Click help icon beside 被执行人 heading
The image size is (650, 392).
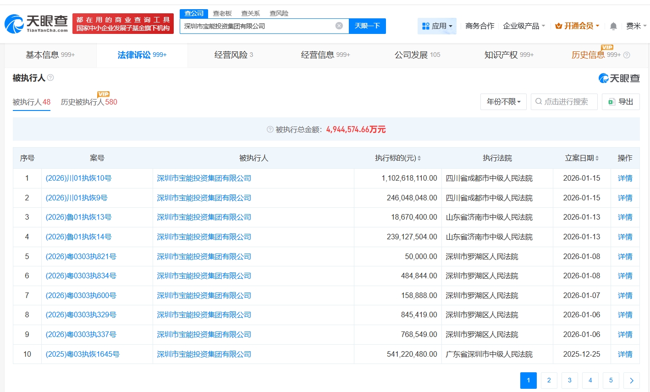pyautogui.click(x=51, y=78)
